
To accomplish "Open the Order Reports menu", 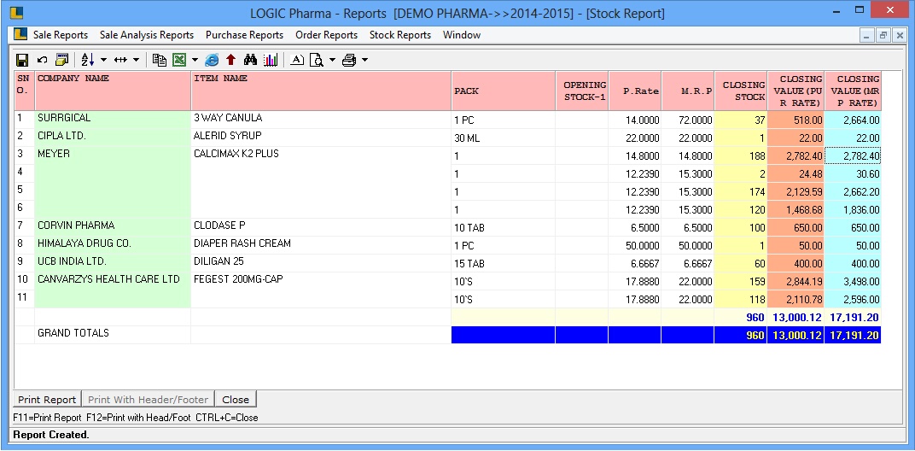I will click(326, 35).
